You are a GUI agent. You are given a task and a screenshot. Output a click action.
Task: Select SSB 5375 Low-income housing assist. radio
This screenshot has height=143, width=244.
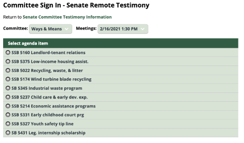coord(8,62)
